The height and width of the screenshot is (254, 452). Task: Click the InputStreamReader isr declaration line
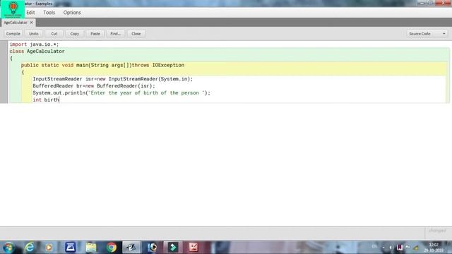(x=113, y=79)
